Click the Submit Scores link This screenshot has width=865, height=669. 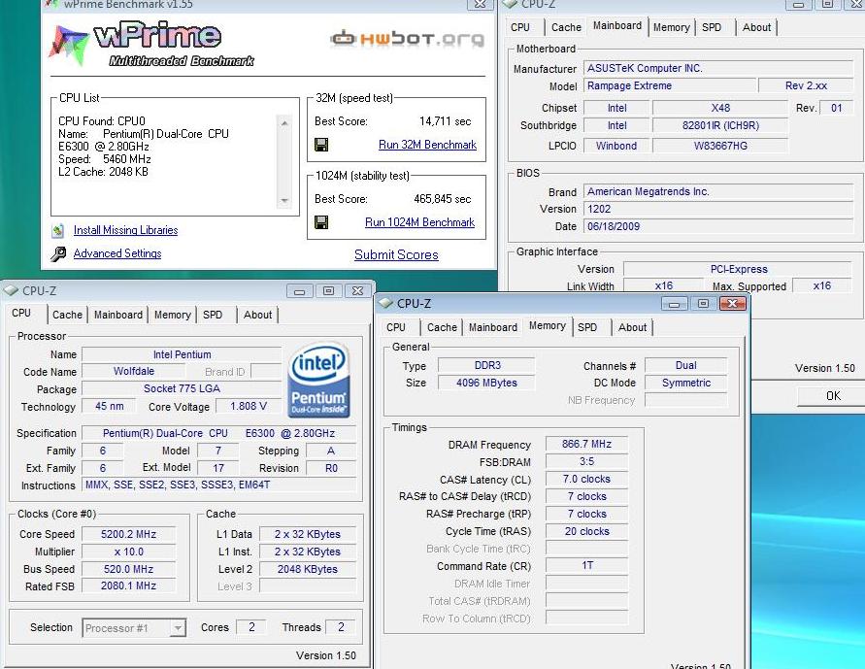click(x=397, y=254)
